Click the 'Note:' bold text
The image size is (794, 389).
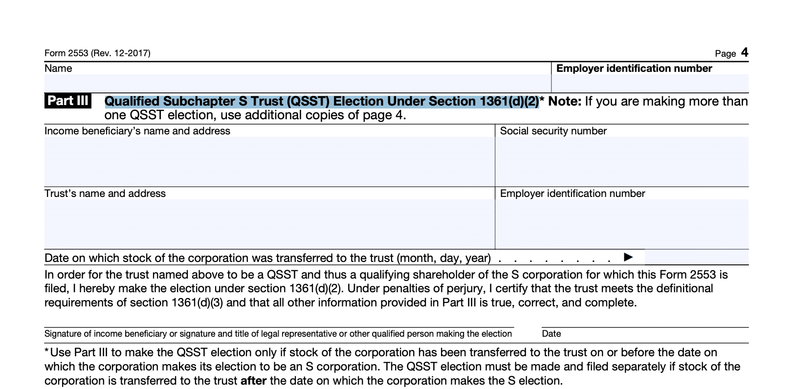click(x=565, y=101)
